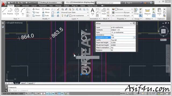The image size is (172, 96).
Task: Expand the Modify panel
Action: (46, 19)
